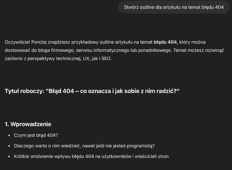Screen dimensions: 232x170
Task: Click the "Tytuł roboczy:" heading label
Action: (x=25, y=91)
